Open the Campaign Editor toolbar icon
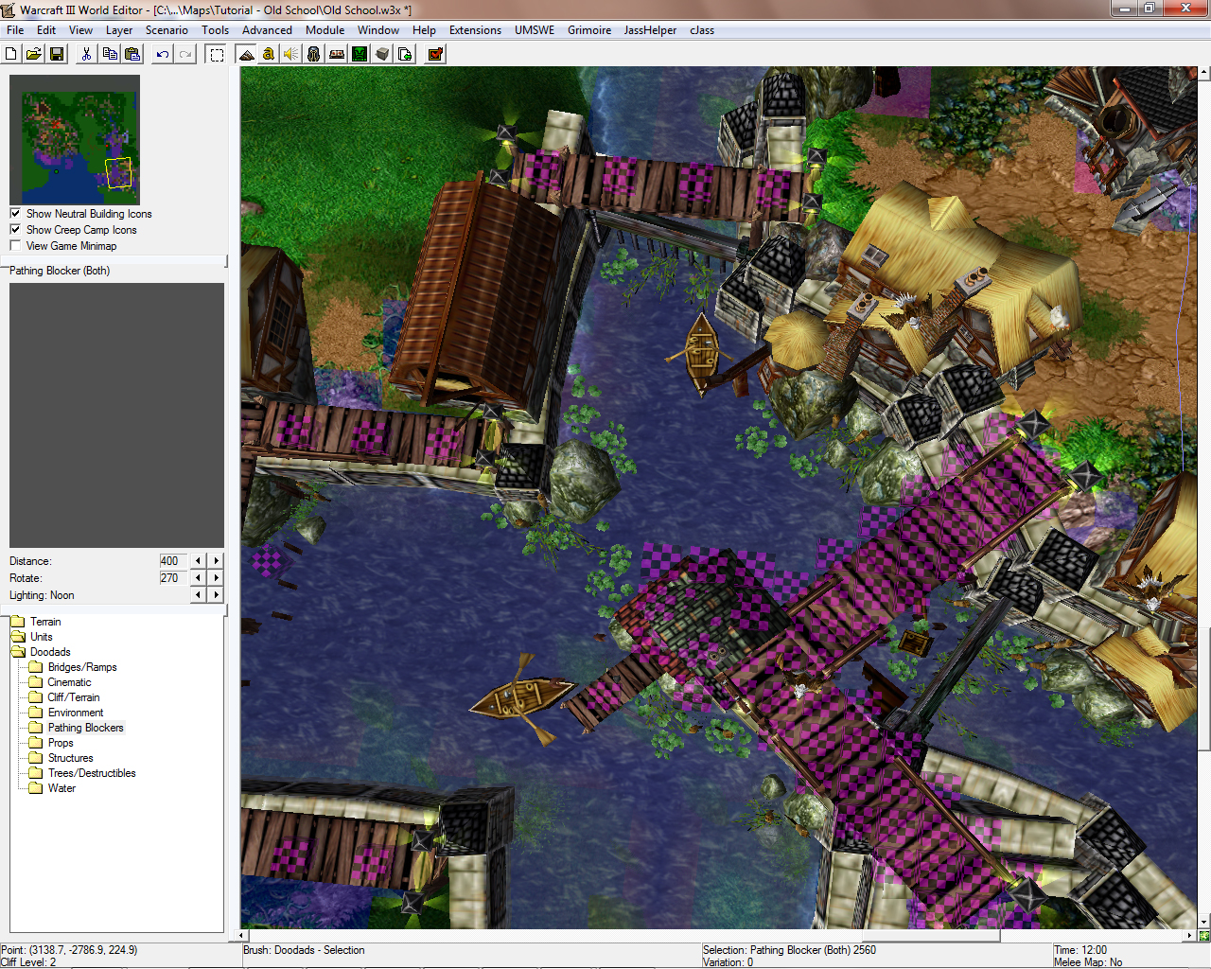Viewport: 1211px width, 969px height. (337, 54)
